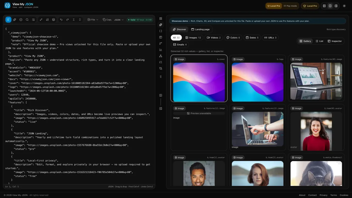Image resolution: width=352 pixels, height=198 pixels.
Task: Open the grid overview icon in the side rail
Action: point(161,18)
